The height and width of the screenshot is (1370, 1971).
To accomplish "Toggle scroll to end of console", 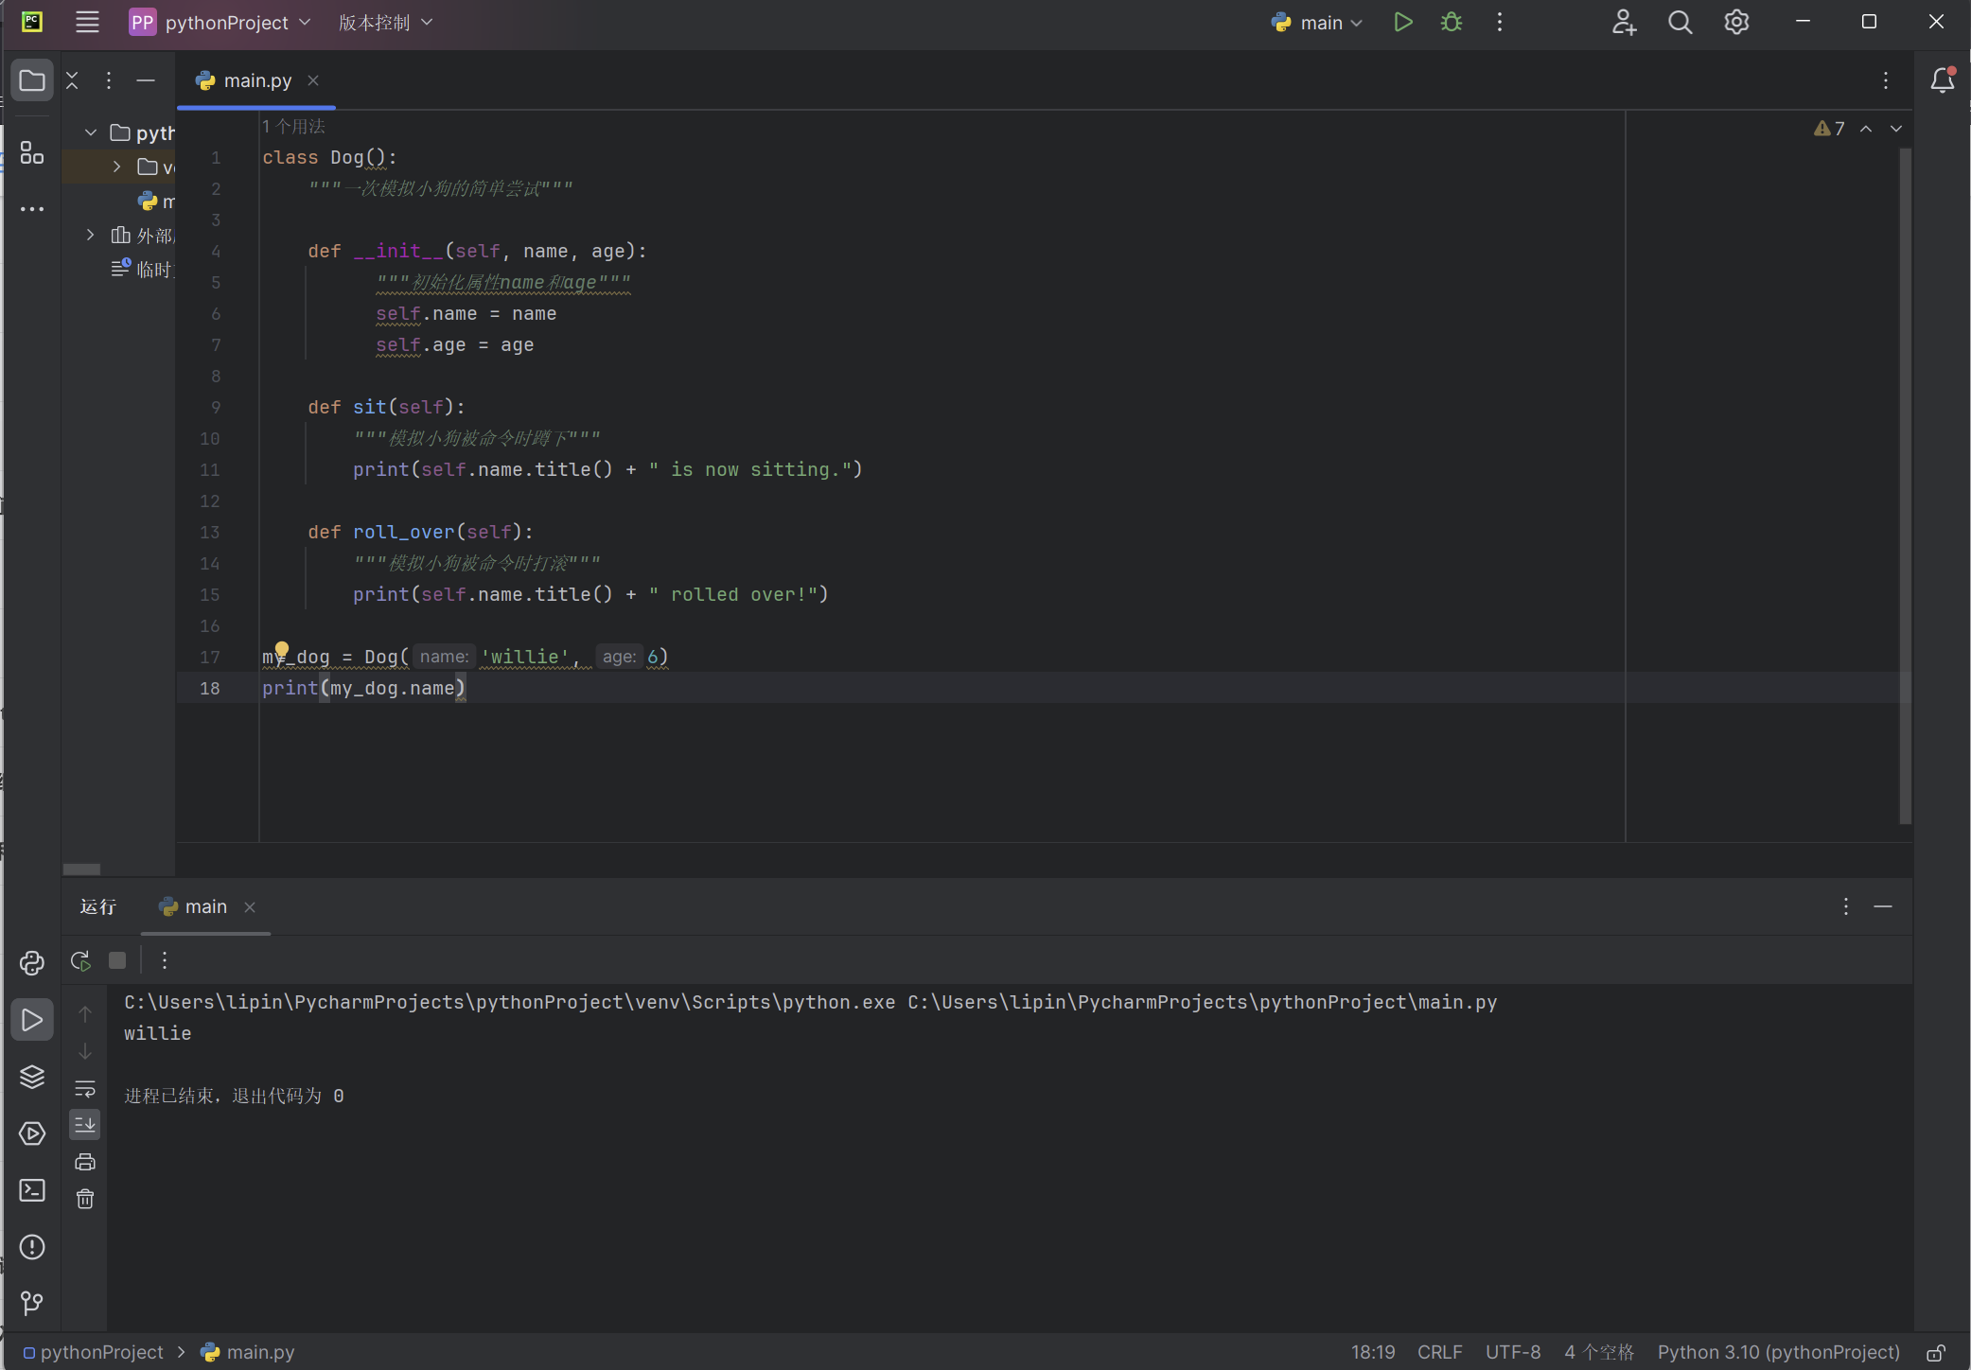I will tap(85, 1125).
